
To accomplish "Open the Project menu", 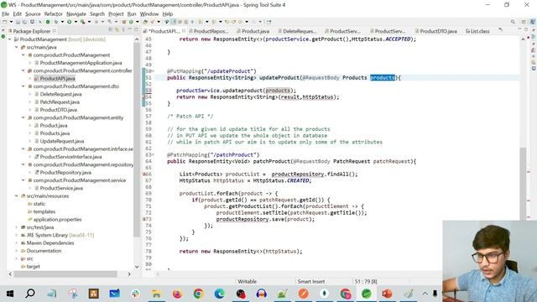I will [x=116, y=14].
